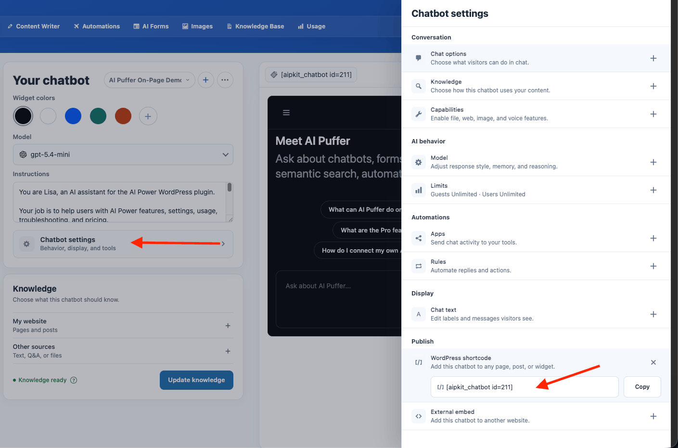Viewport: 678px width, 448px height.
Task: Click the Ask about AI Puffer input
Action: tap(339, 299)
